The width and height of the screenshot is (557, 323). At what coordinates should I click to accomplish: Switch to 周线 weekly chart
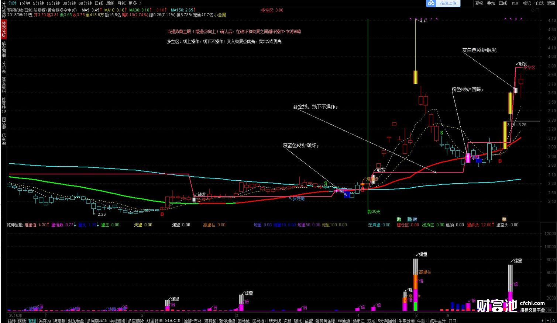point(110,3)
